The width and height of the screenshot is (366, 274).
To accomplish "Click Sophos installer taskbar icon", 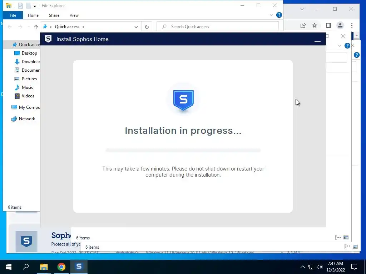I will (79, 267).
